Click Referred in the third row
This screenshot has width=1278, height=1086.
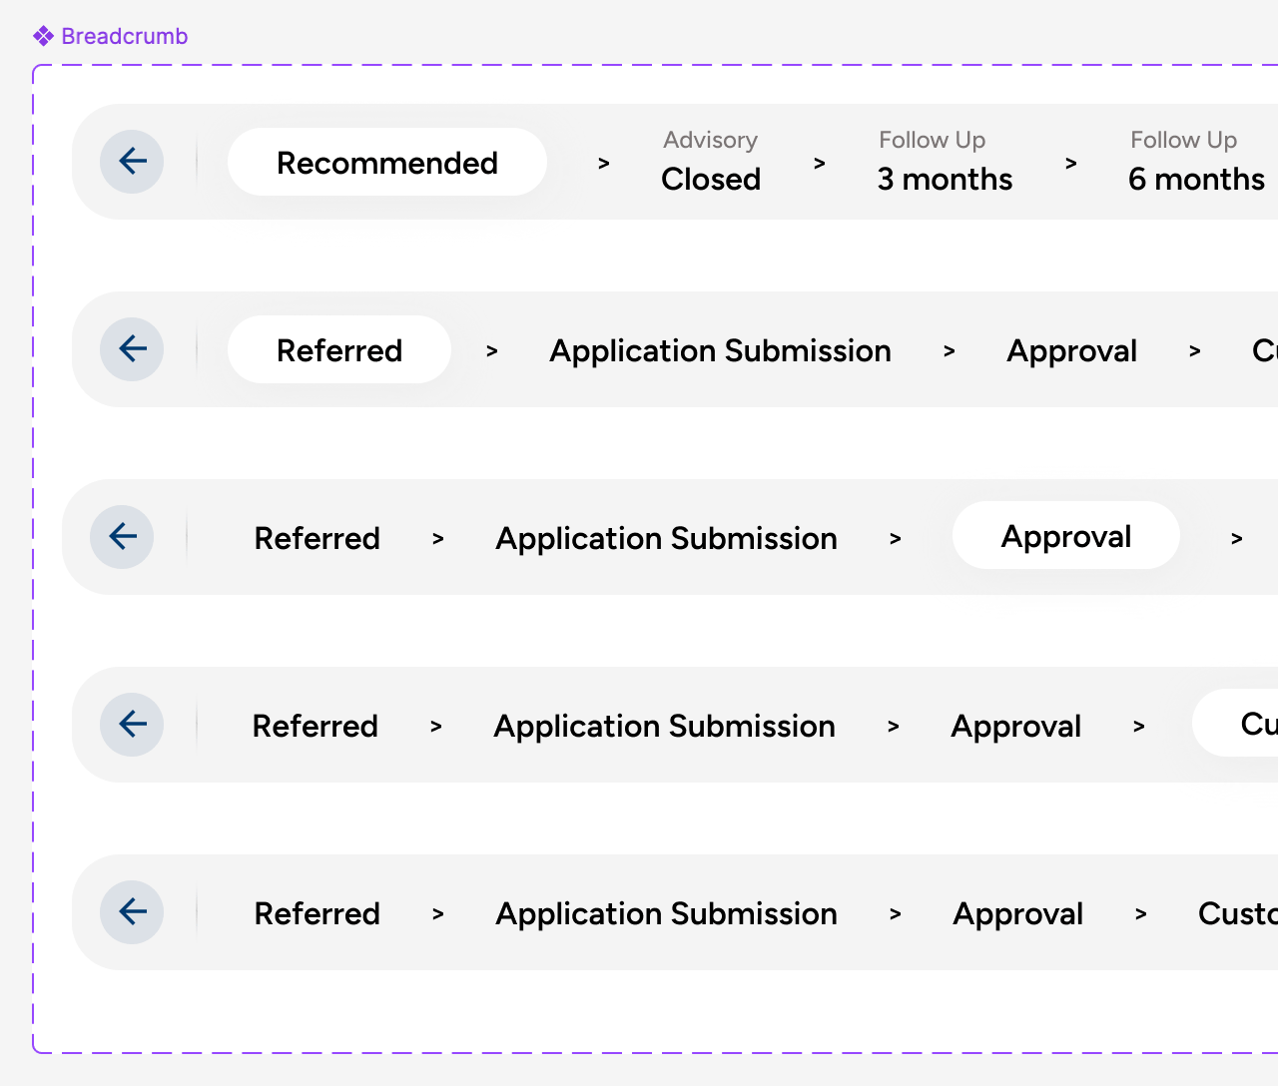tap(317, 538)
